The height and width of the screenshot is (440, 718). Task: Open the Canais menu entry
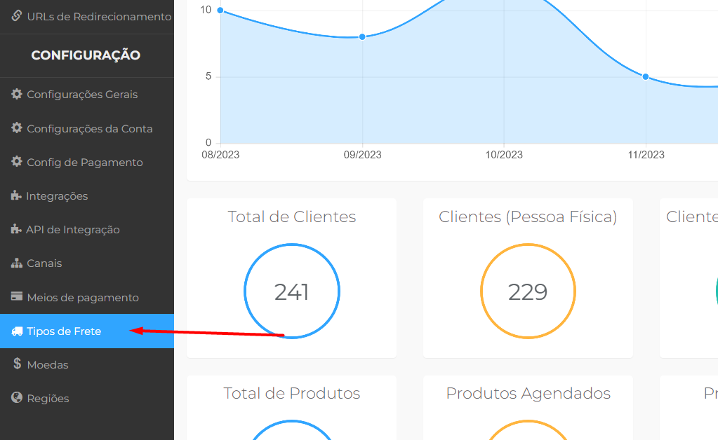pos(87,263)
